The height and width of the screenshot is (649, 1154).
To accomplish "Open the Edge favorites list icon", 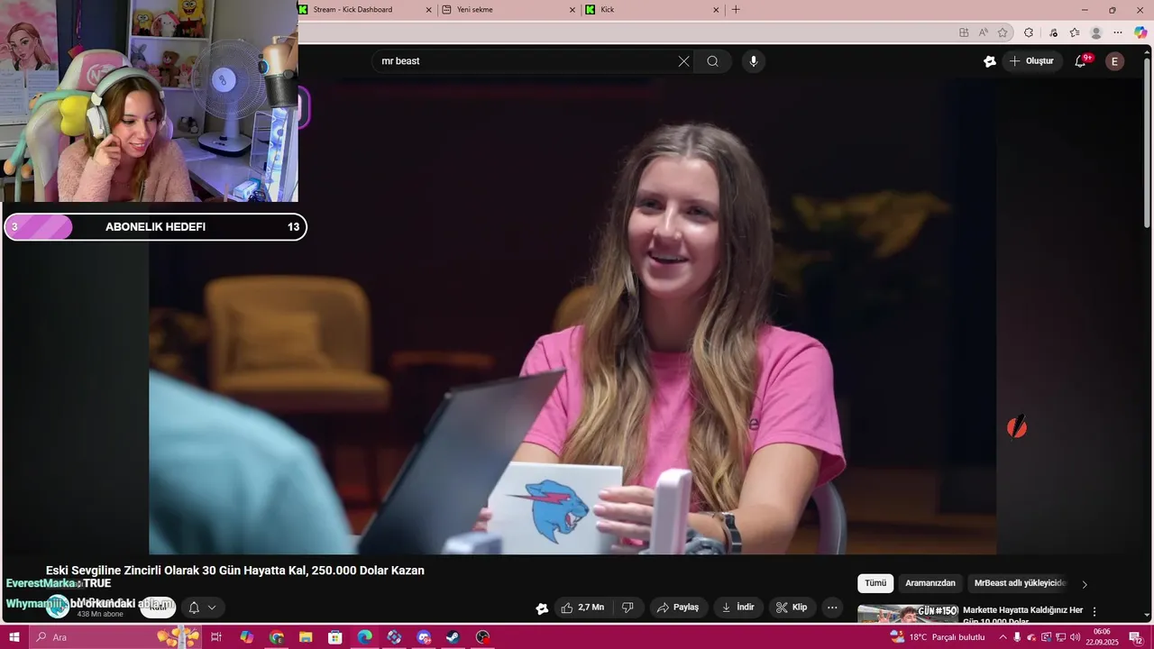I will (x=1075, y=32).
